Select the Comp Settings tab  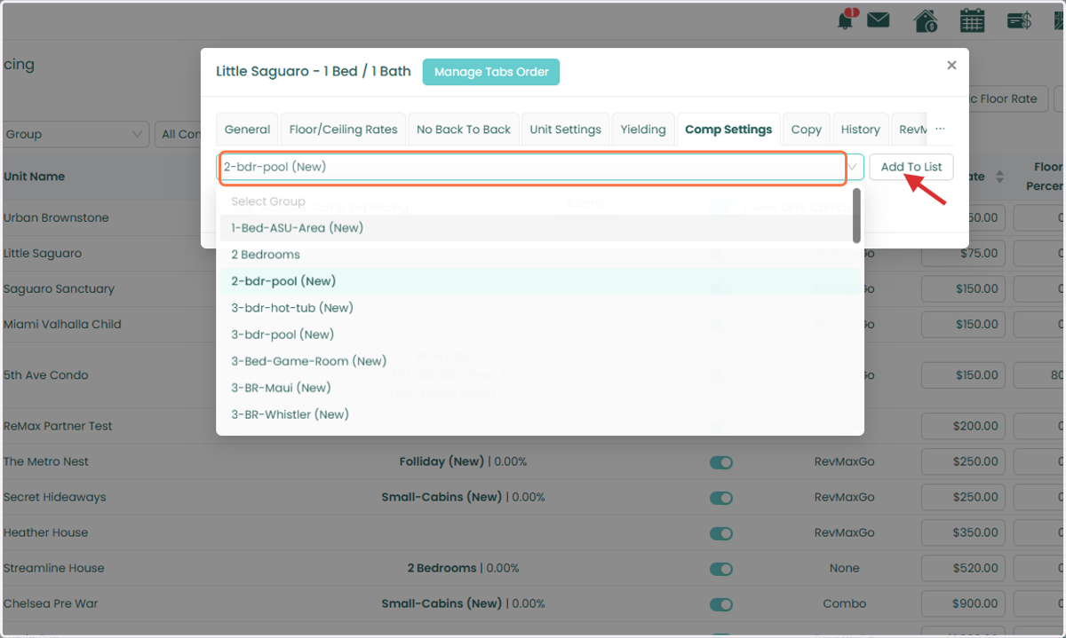728,130
